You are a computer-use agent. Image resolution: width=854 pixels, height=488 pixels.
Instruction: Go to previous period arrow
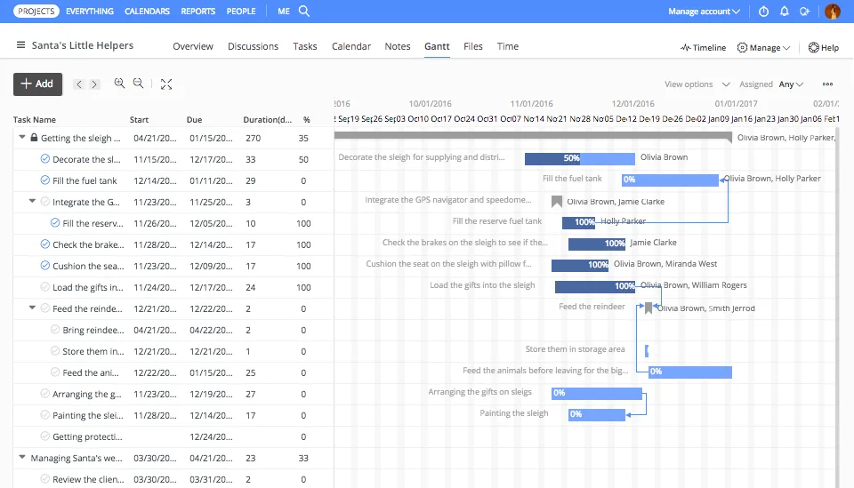79,84
